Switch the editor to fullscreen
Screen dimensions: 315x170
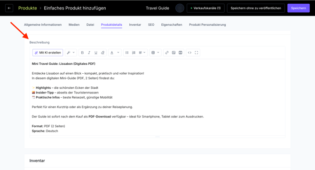coord(197,53)
